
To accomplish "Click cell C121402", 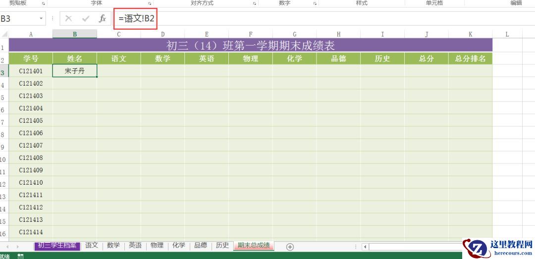I will pyautogui.click(x=31, y=83).
